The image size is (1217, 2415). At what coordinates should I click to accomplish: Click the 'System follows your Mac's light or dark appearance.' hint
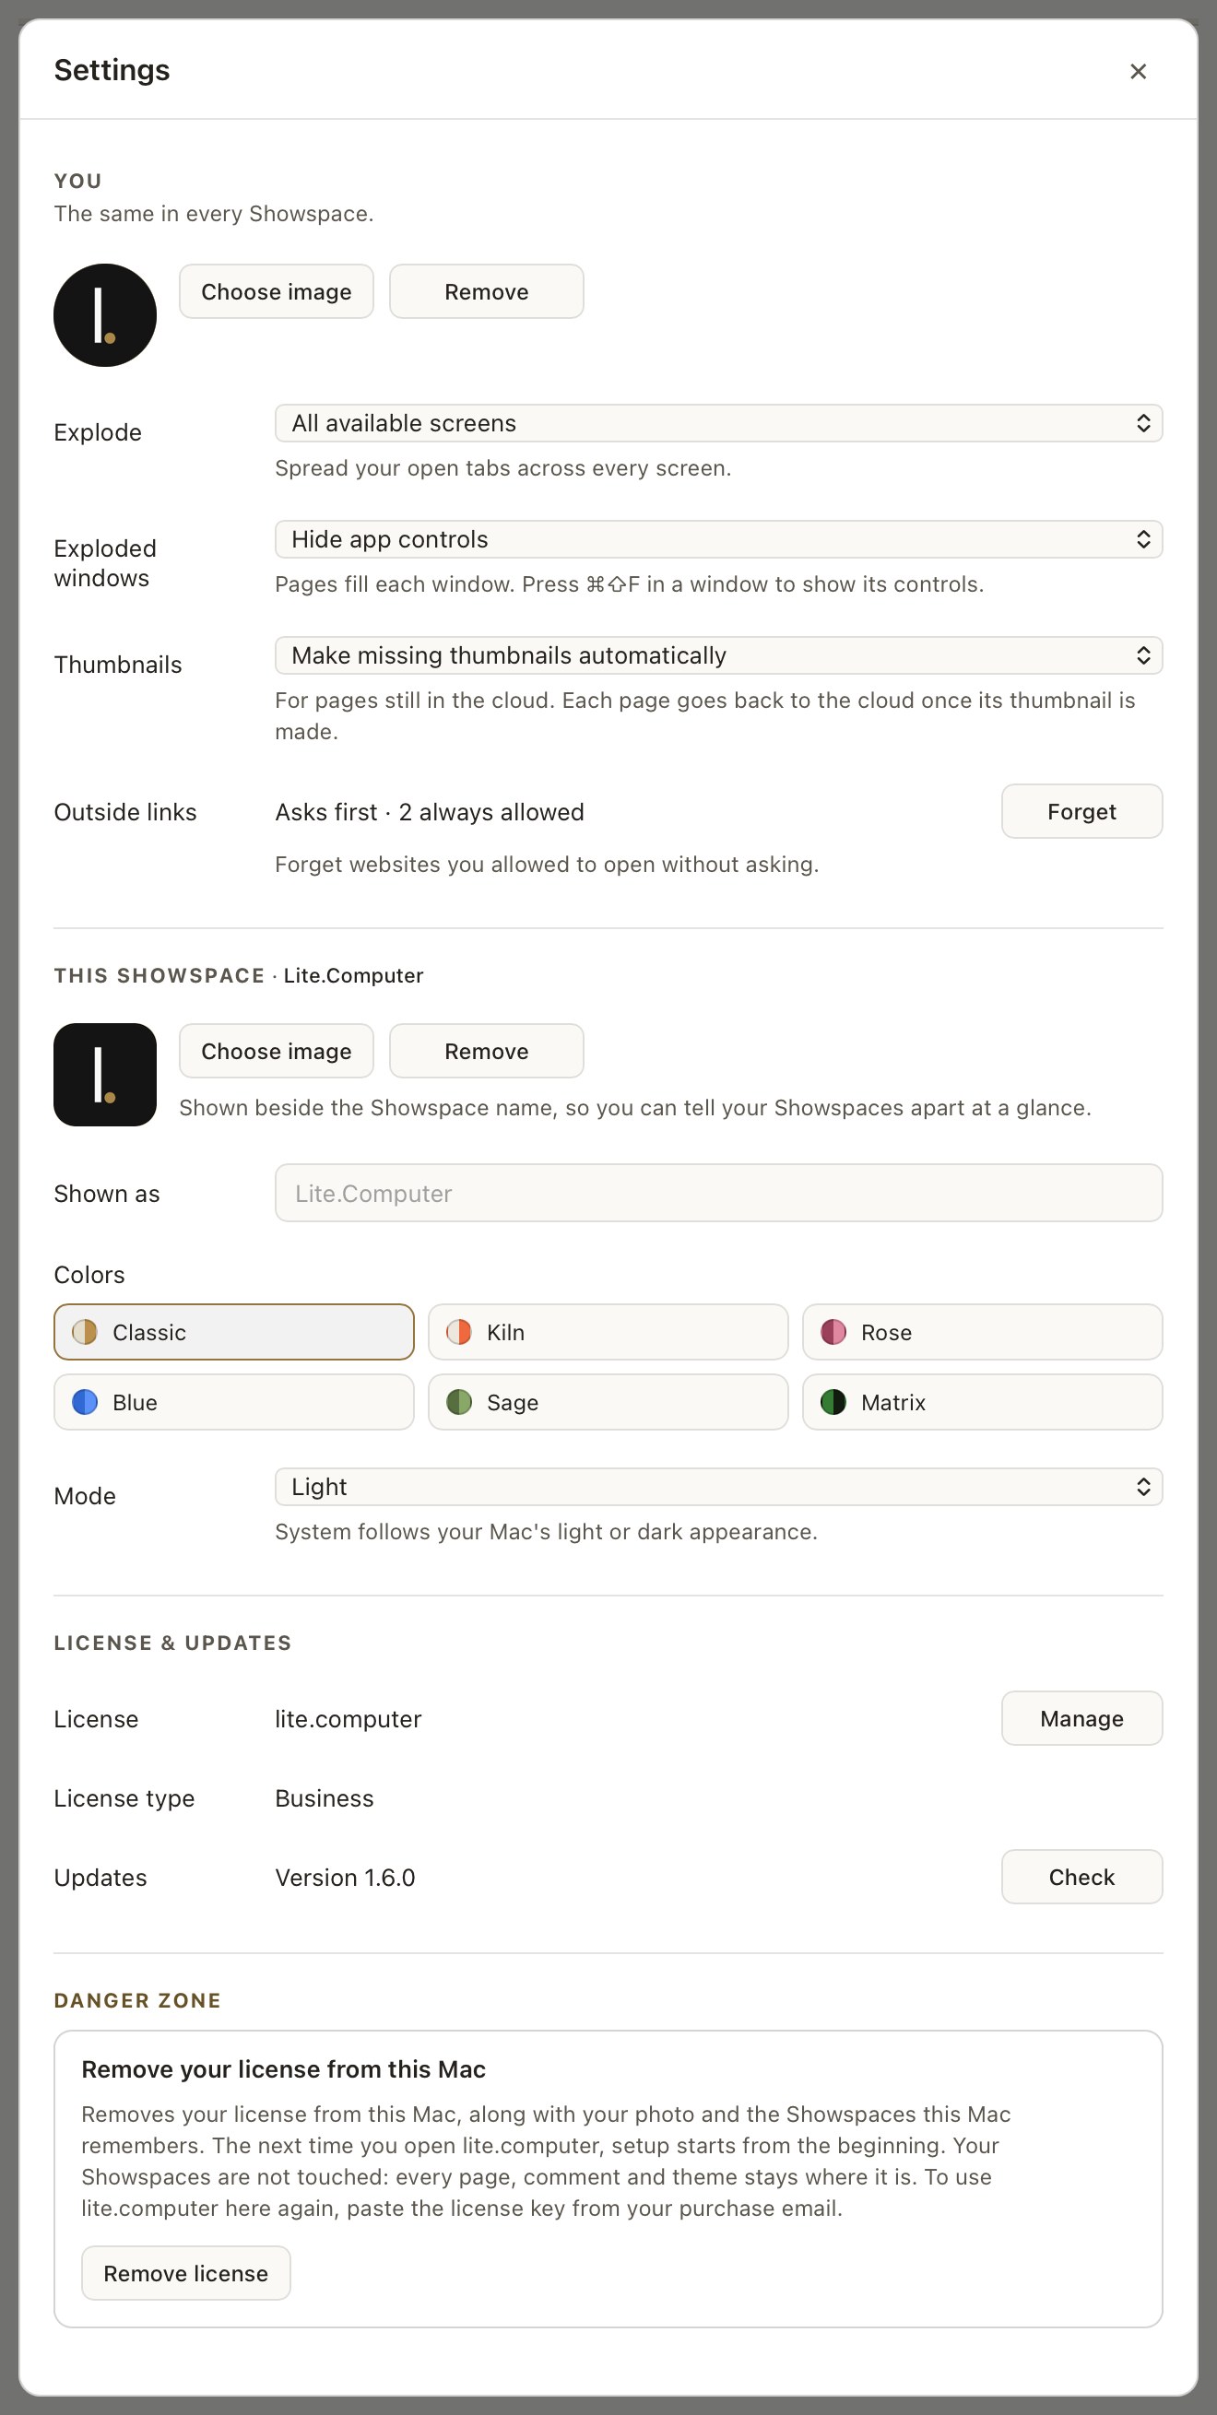tap(547, 1532)
